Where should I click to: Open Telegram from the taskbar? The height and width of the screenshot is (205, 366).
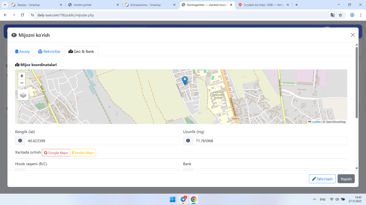[x=183, y=199]
